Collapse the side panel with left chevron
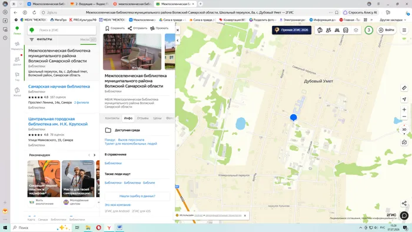The width and height of the screenshot is (412, 232). point(178,40)
